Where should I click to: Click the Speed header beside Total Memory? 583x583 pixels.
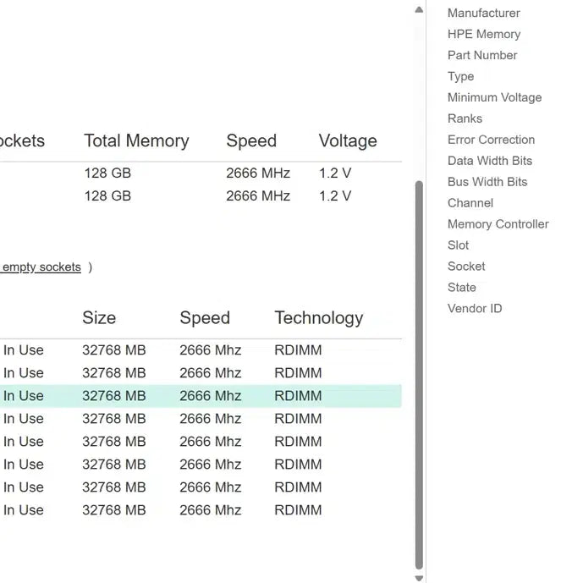(x=251, y=141)
